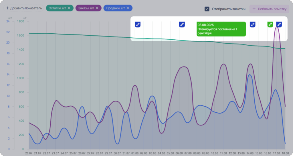Click the Добавить заметку button

click(269, 9)
